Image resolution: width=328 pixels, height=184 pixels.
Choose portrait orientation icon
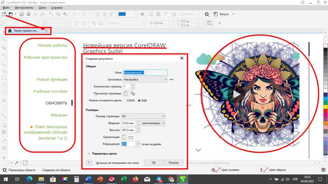coord(124,137)
